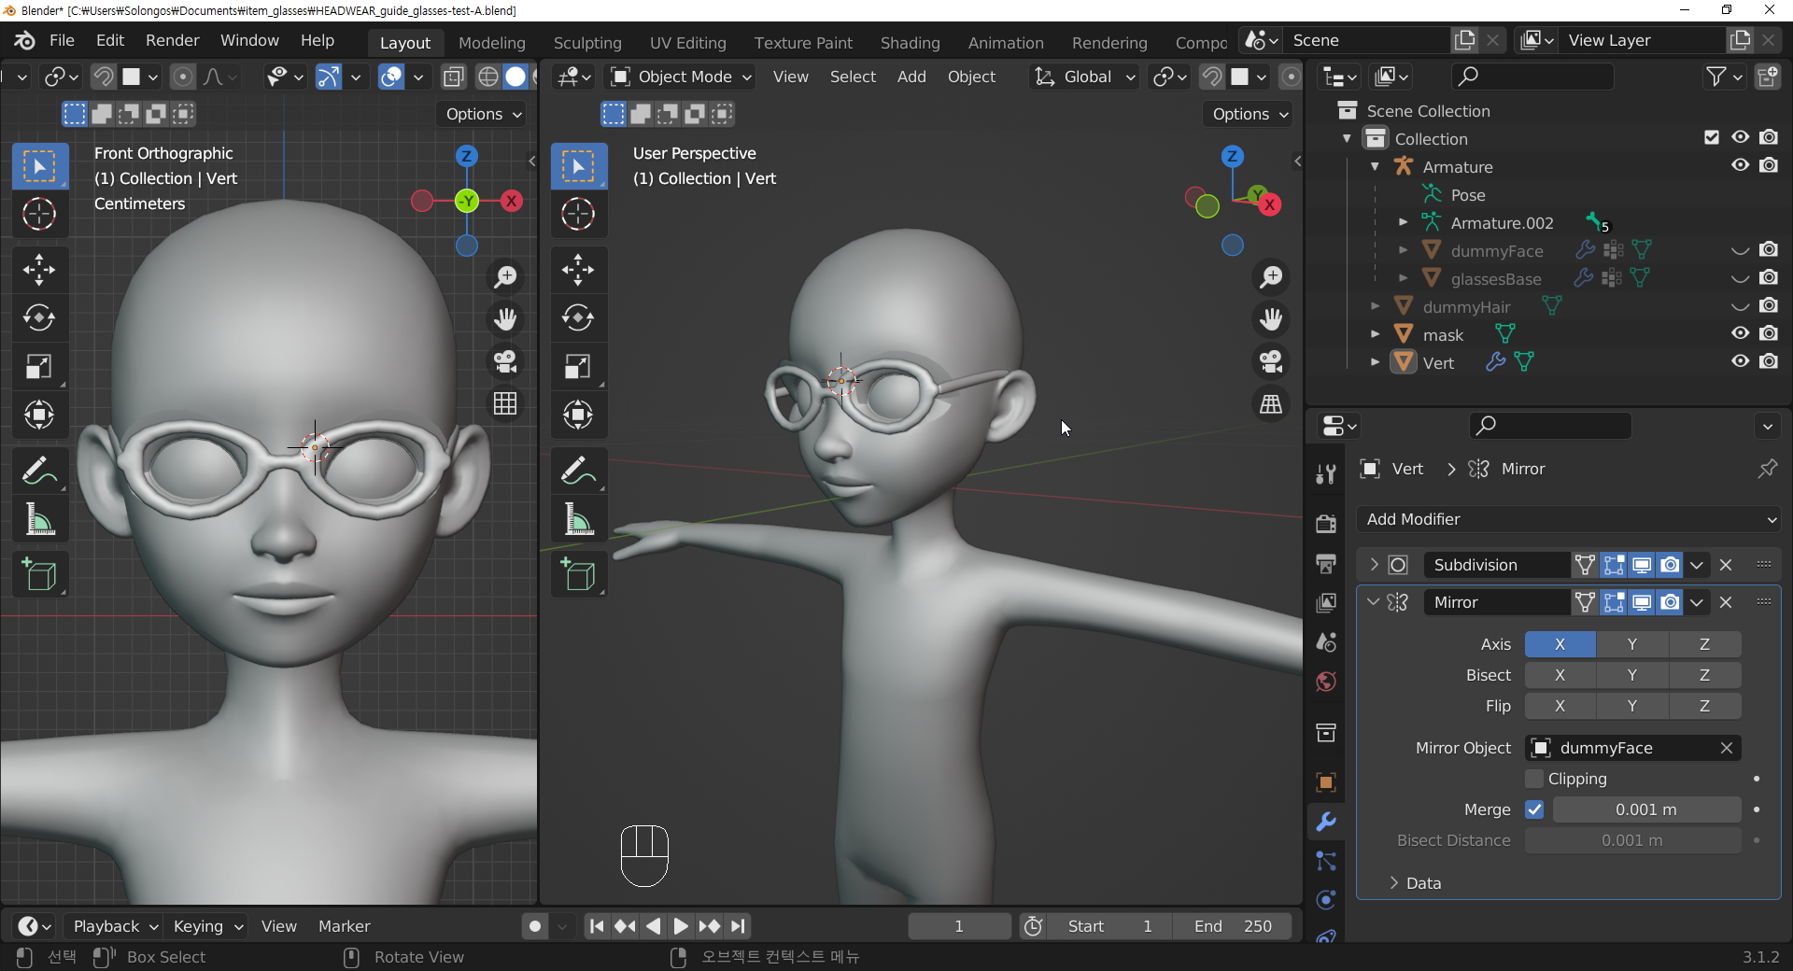Switch to Modeling workspace tab
Image resolution: width=1793 pixels, height=971 pixels.
click(x=492, y=42)
